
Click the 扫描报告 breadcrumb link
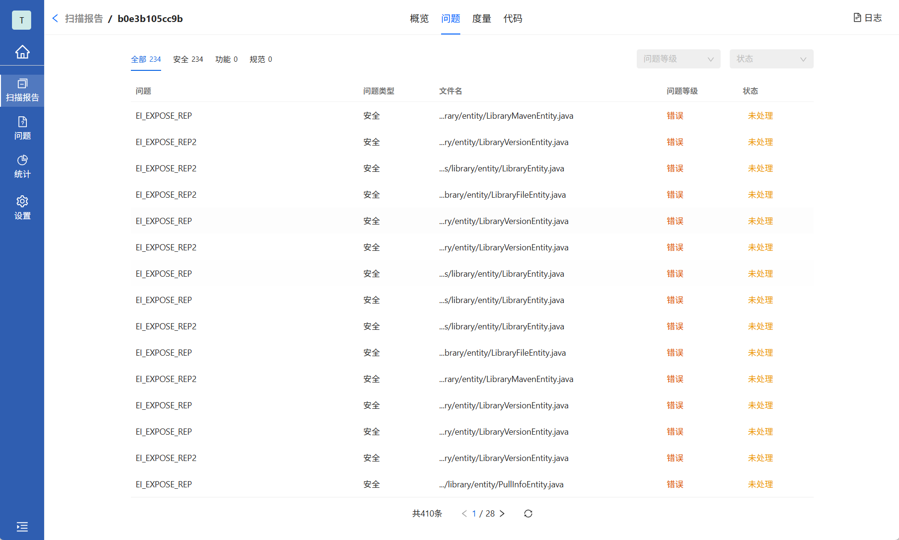[x=84, y=18]
